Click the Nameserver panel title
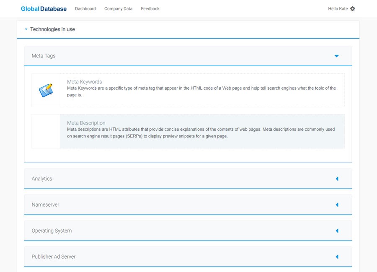Image resolution: width=377 pixels, height=272 pixels. click(x=45, y=205)
